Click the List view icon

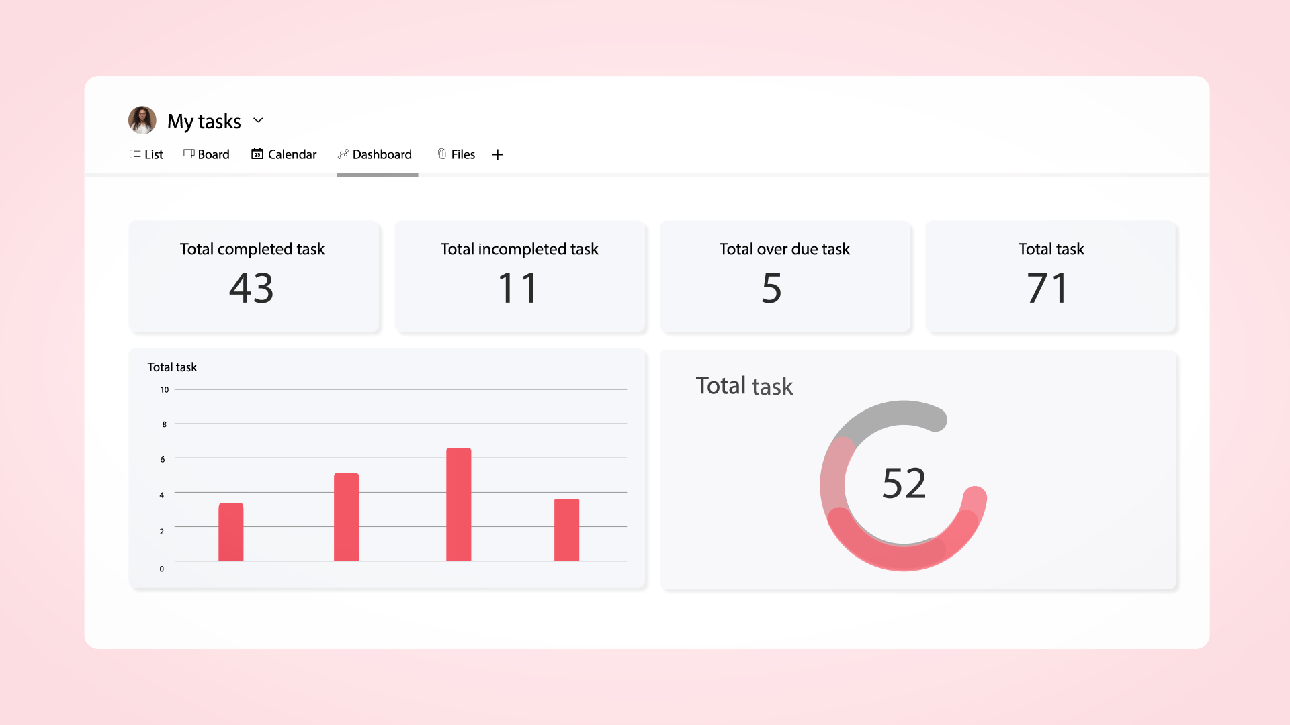(135, 154)
